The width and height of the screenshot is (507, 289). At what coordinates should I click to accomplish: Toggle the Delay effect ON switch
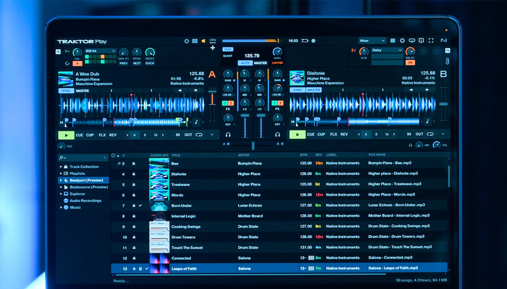coord(411,63)
